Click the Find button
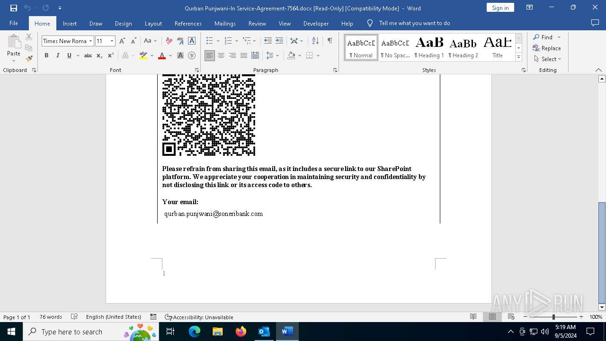606x341 pixels. click(x=543, y=37)
